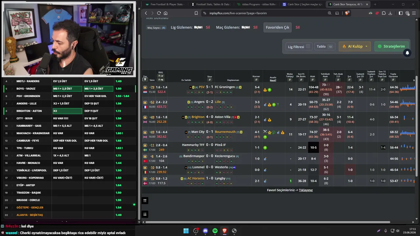Switch to iddaa Programı tab
The width and height of the screenshot is (420, 236).
(256, 4)
